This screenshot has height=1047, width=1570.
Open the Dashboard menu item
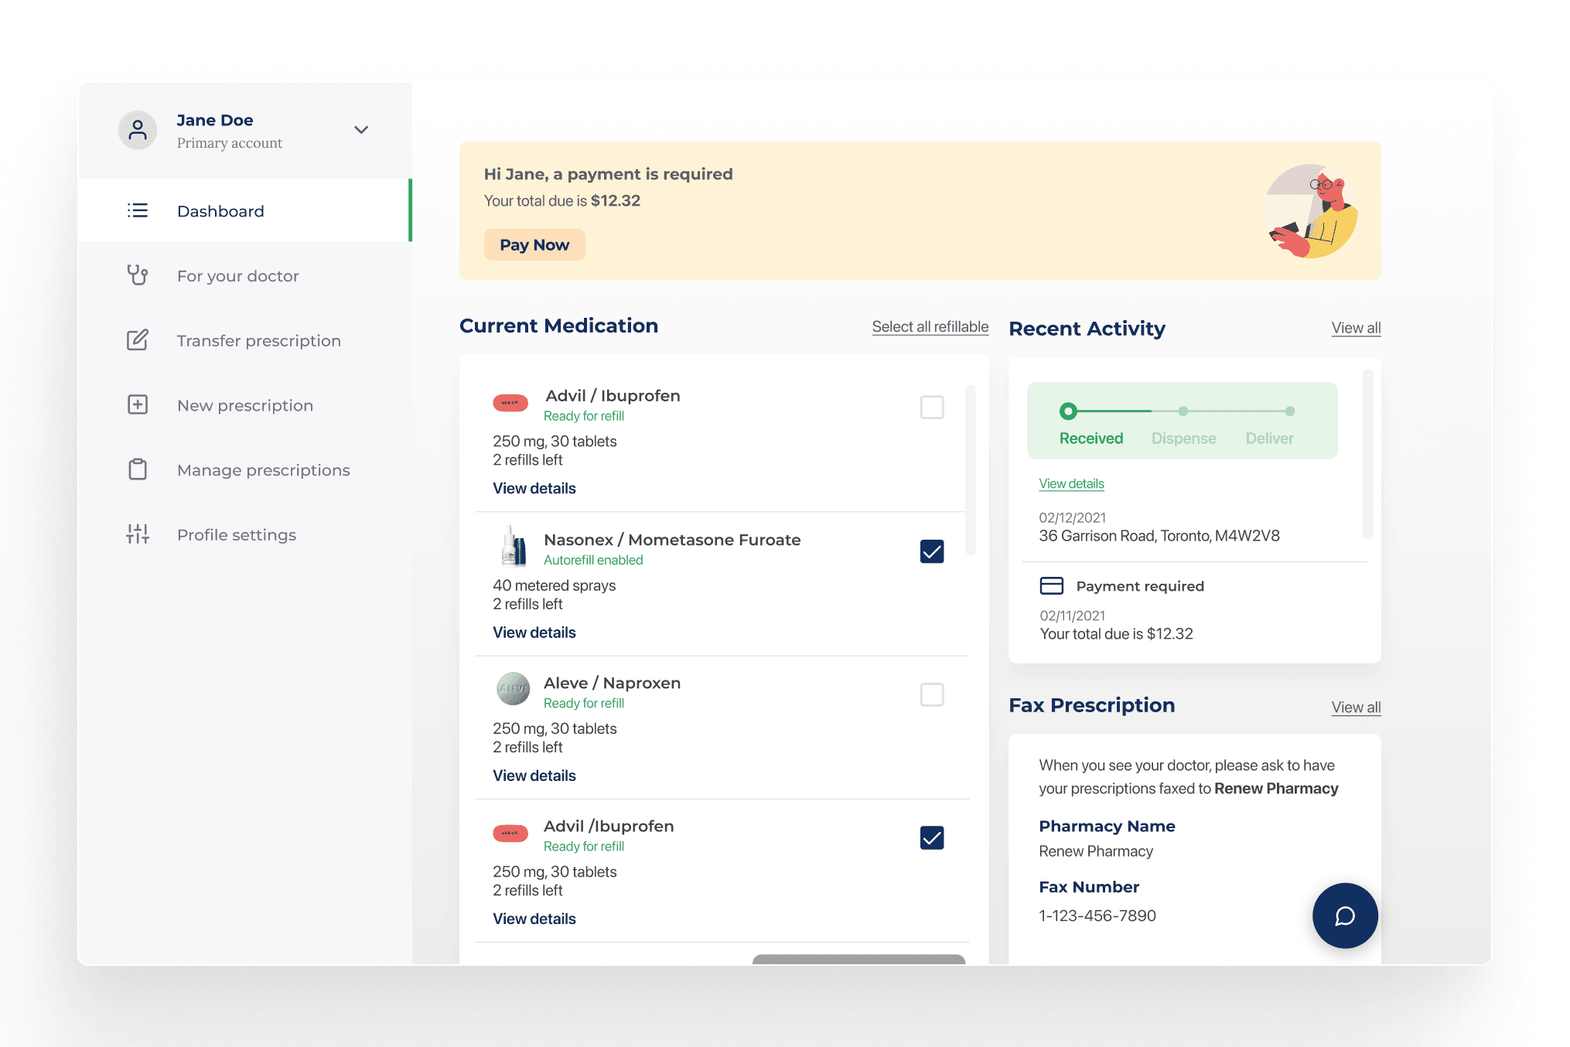pos(220,211)
